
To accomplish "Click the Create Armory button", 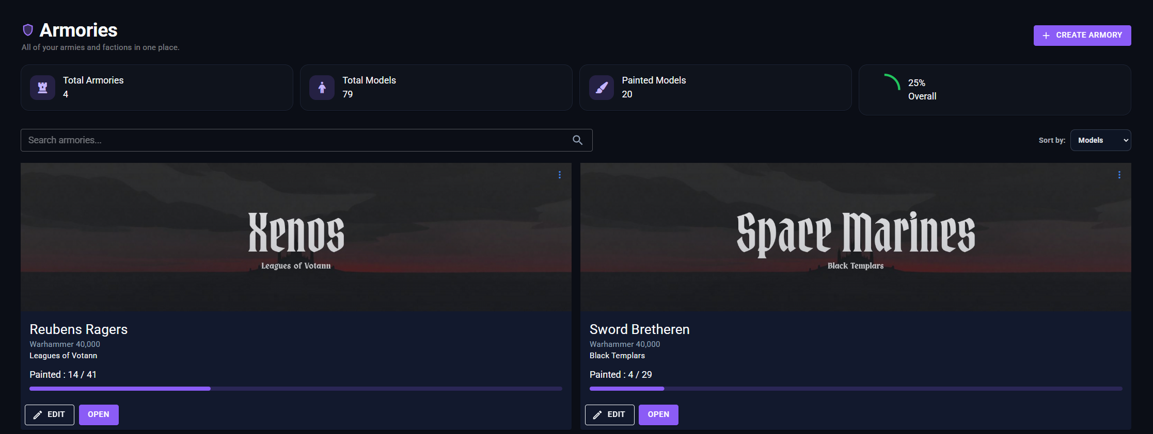I will [x=1082, y=36].
